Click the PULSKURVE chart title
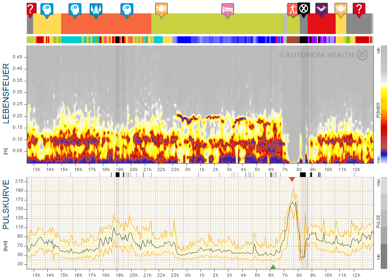The width and height of the screenshot is (389, 279). click(x=6, y=205)
